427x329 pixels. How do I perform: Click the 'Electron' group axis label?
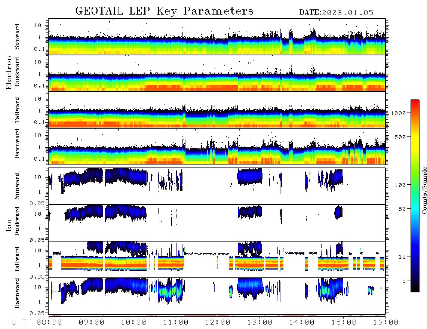pyautogui.click(x=9, y=73)
